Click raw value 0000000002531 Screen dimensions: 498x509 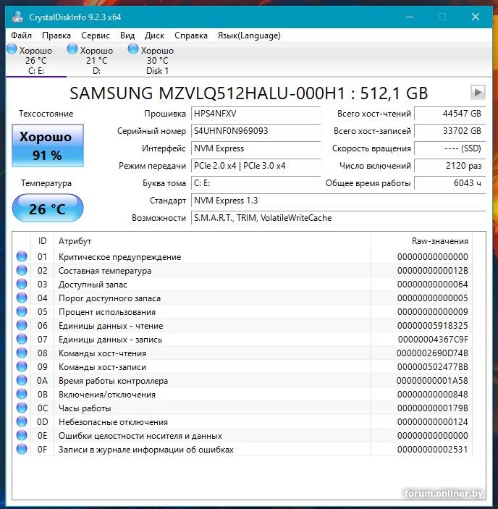(x=432, y=450)
